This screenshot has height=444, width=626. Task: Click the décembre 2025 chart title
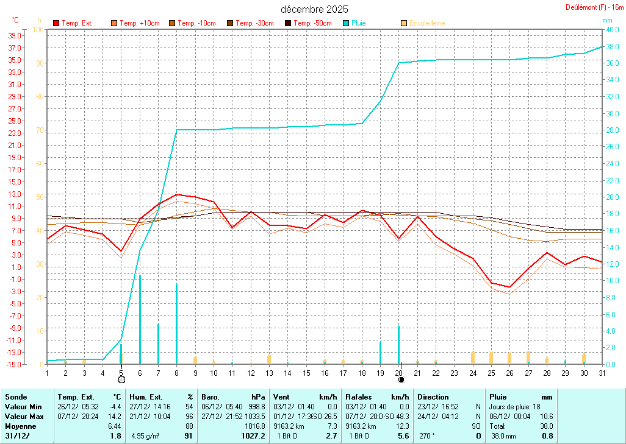[x=314, y=9]
